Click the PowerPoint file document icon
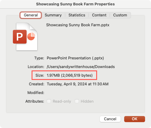151x128 pixels. click(25, 37)
